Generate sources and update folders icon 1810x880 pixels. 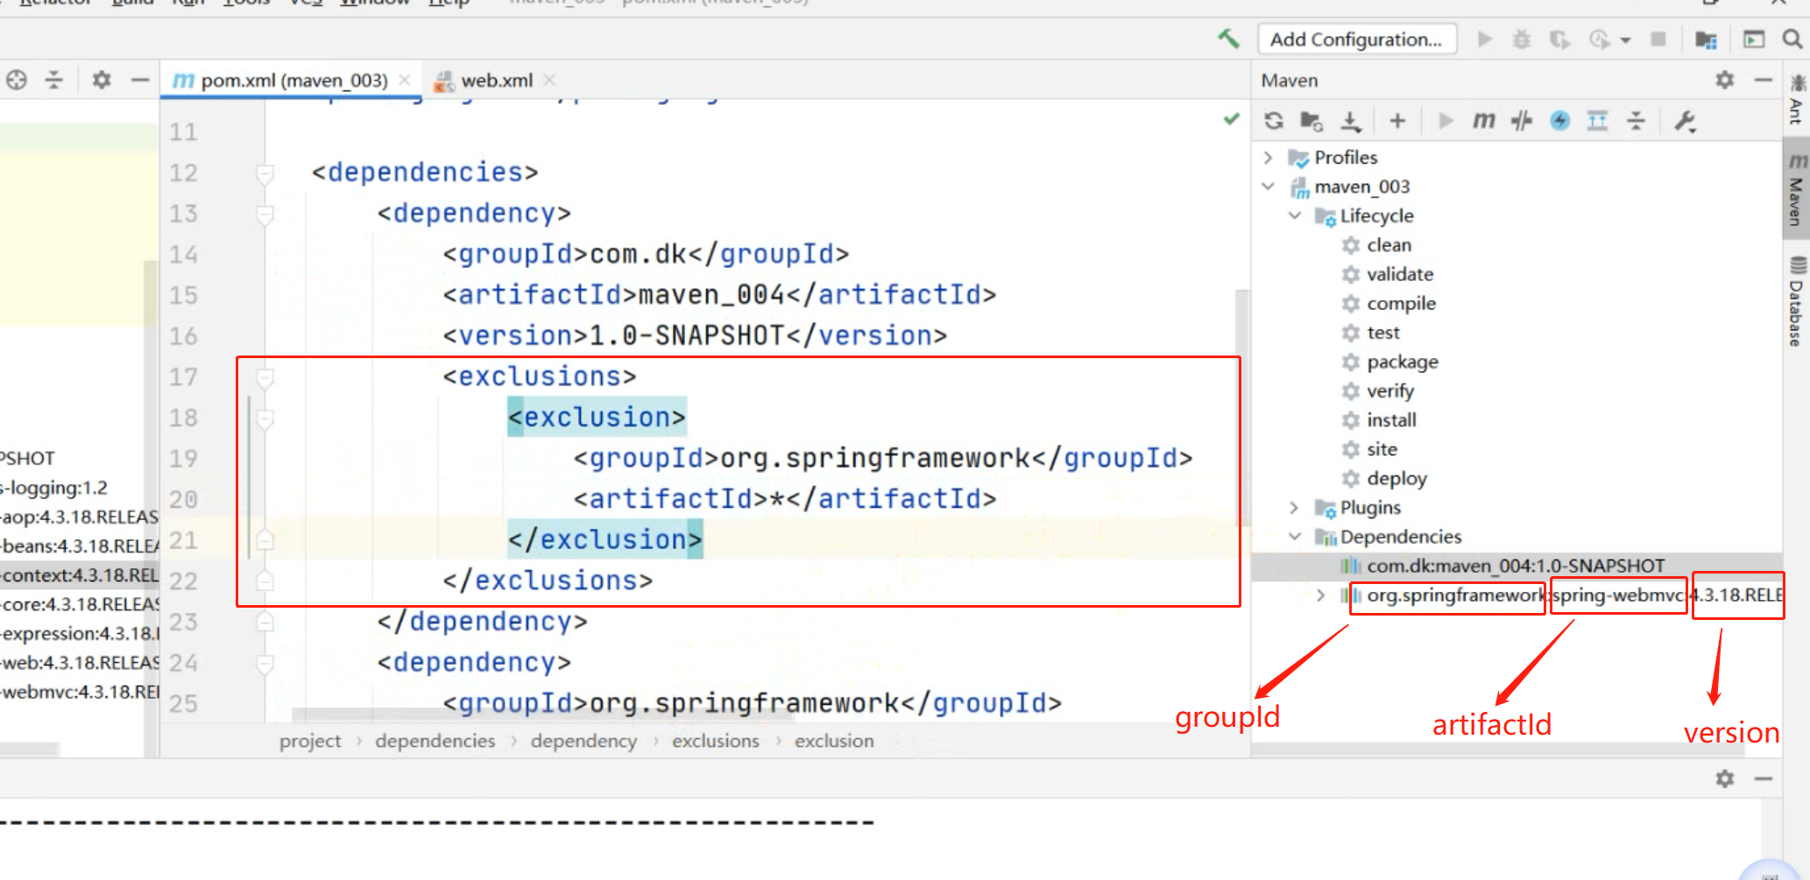pyautogui.click(x=1312, y=121)
